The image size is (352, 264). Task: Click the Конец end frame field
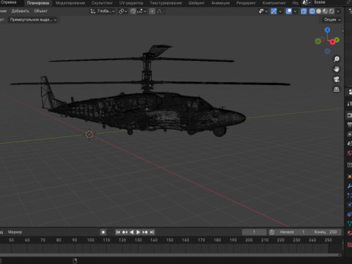tap(325, 232)
